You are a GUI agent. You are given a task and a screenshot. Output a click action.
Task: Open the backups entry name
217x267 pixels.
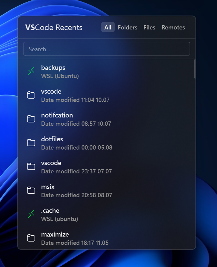pyautogui.click(x=53, y=67)
